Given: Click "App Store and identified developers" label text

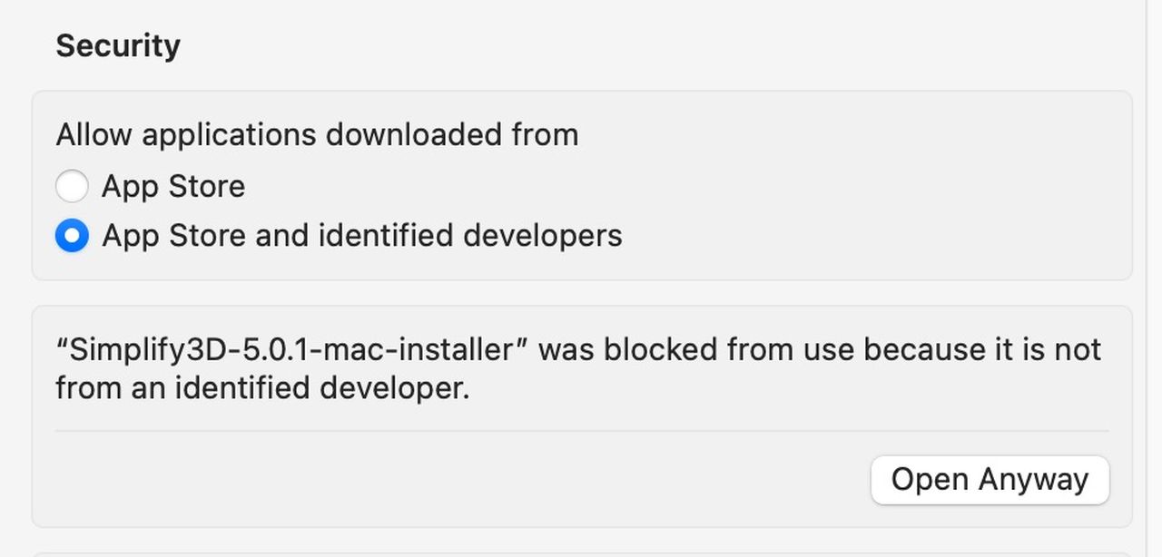Looking at the screenshot, I should click(x=361, y=236).
